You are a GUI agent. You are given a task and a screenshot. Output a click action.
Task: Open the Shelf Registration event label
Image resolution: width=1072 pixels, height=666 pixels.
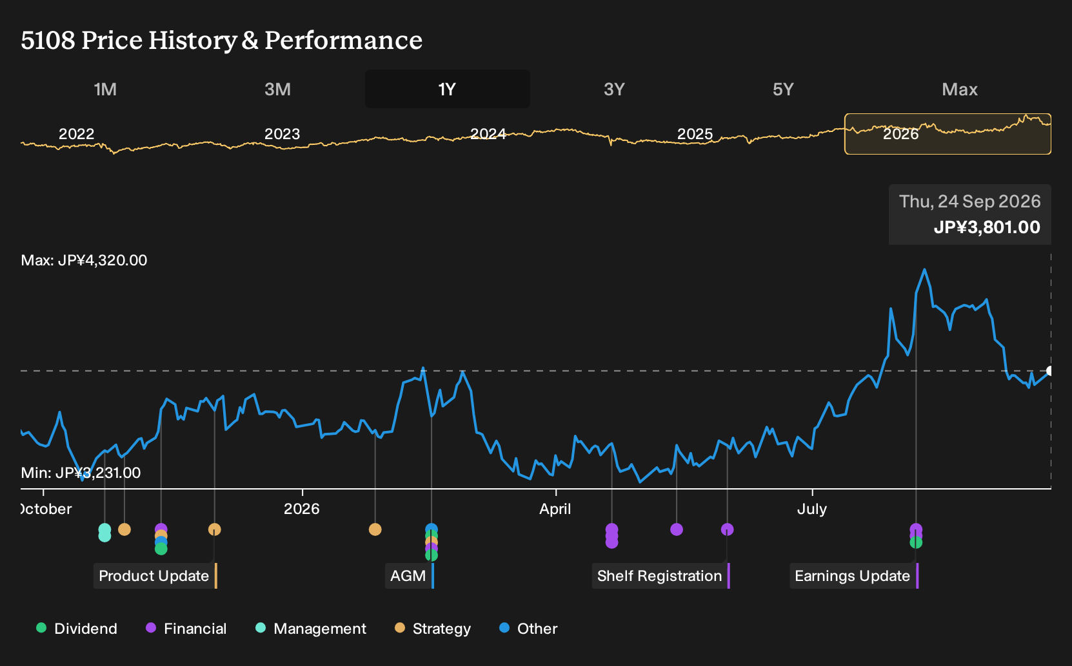(661, 576)
